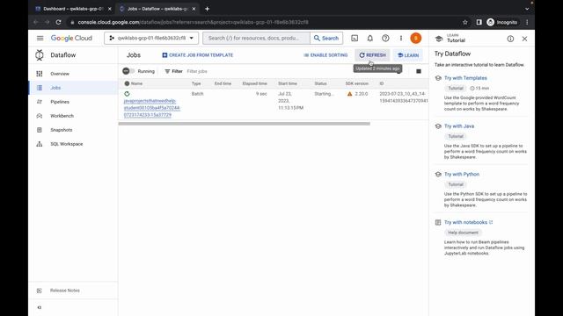This screenshot has height=316, width=563.
Task: Focus the resources search field
Action: (256, 38)
